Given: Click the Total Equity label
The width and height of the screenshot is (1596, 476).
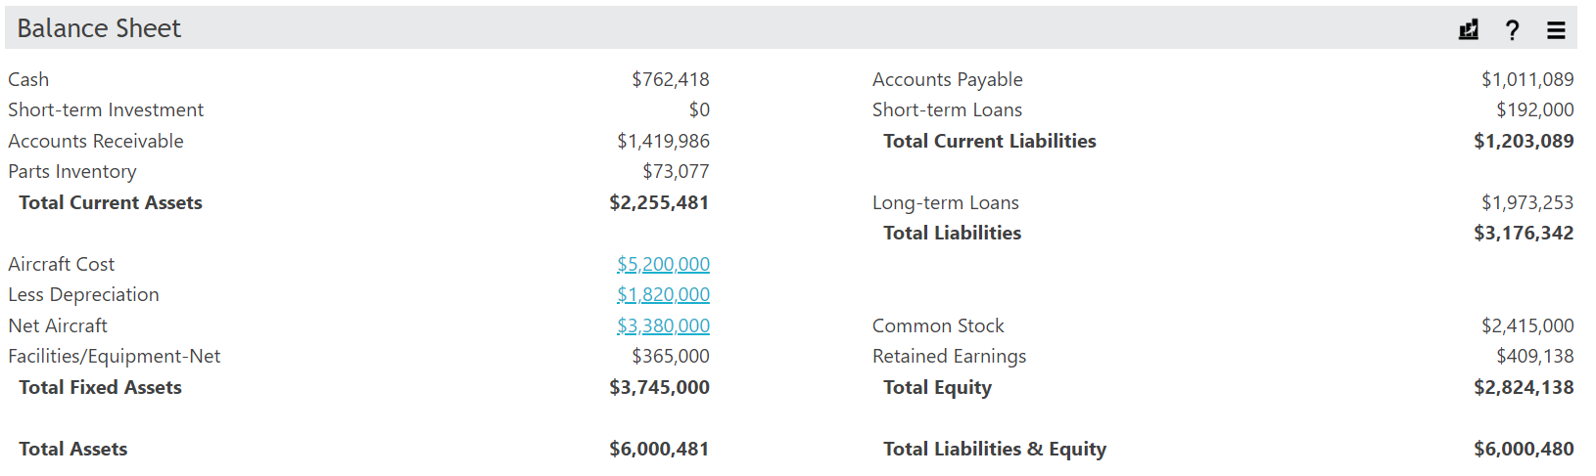Looking at the screenshot, I should pyautogui.click(x=937, y=387).
